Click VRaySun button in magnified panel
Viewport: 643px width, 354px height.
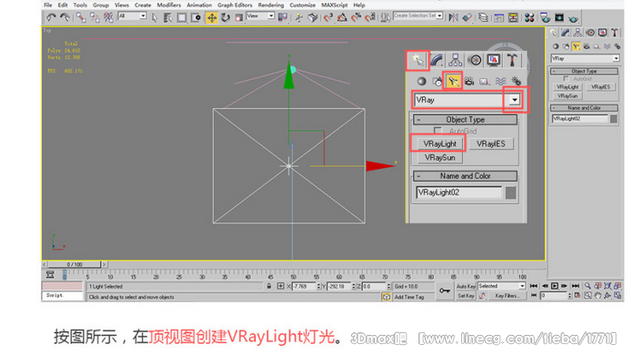(x=439, y=158)
